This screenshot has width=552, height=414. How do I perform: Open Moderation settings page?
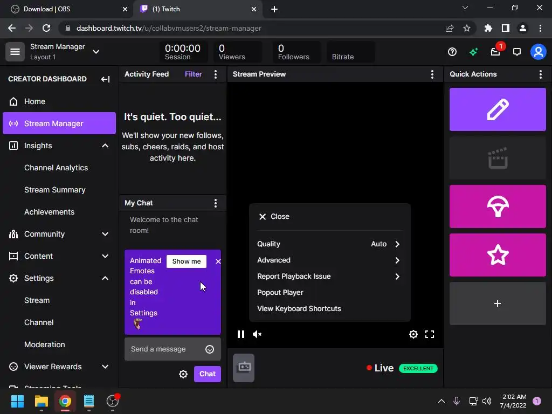[44, 344]
